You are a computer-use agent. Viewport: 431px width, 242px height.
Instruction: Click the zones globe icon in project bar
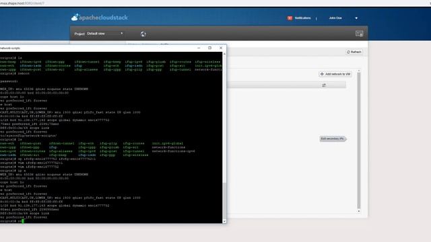(x=143, y=34)
